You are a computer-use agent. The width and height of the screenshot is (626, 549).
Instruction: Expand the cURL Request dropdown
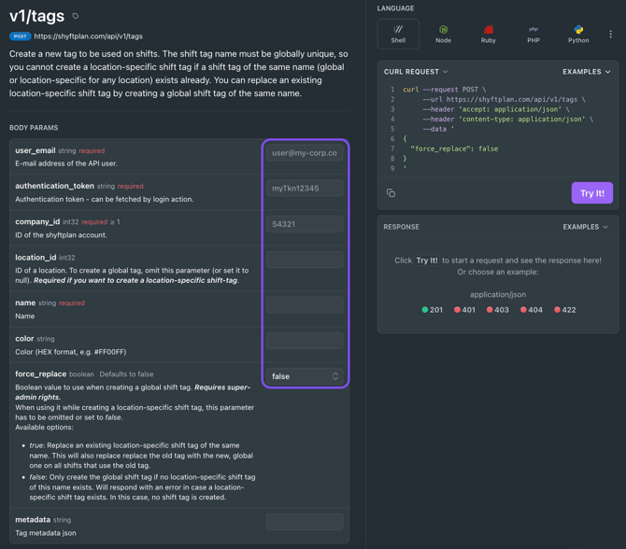(416, 72)
